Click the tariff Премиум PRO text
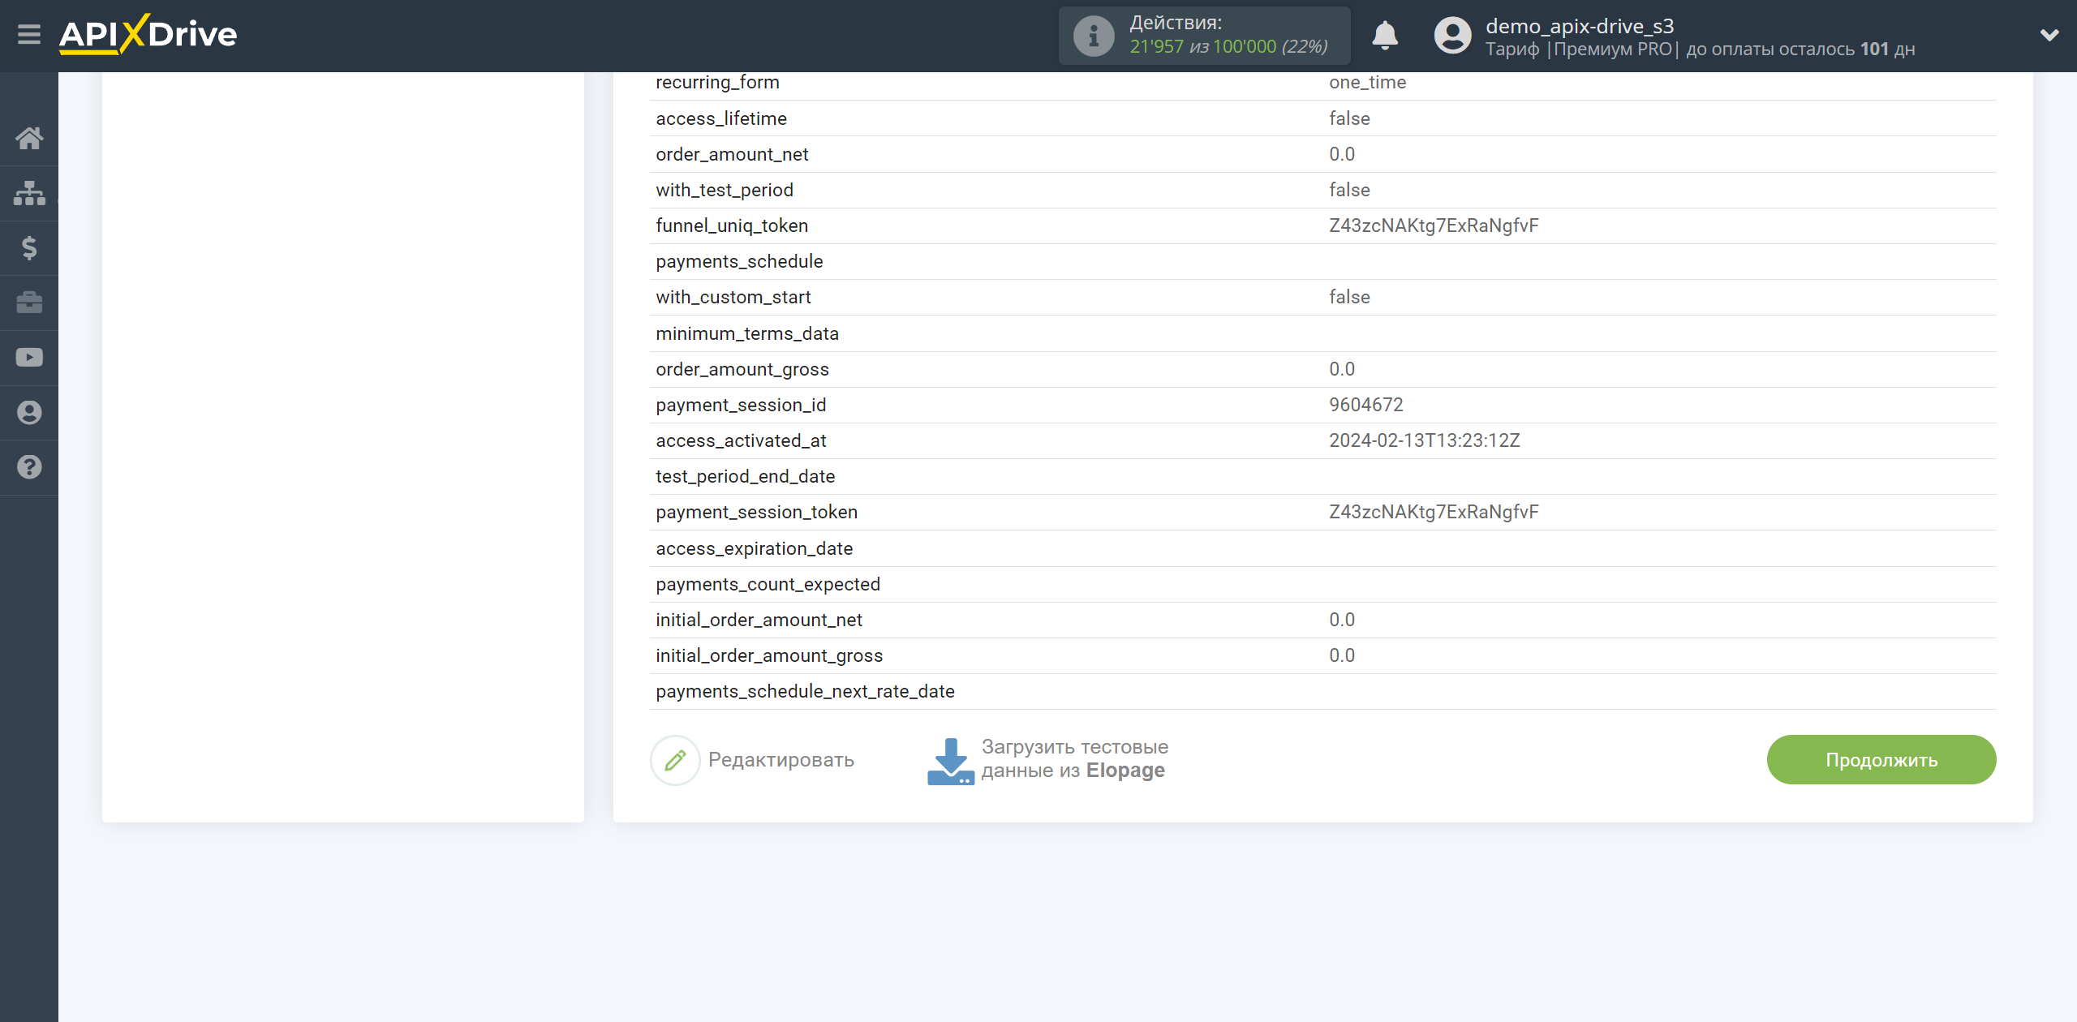2077x1022 pixels. click(x=1614, y=49)
